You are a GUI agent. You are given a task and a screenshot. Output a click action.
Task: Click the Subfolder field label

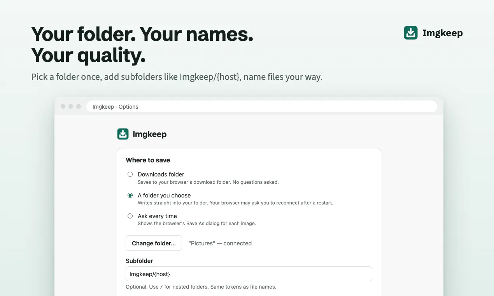(x=139, y=261)
